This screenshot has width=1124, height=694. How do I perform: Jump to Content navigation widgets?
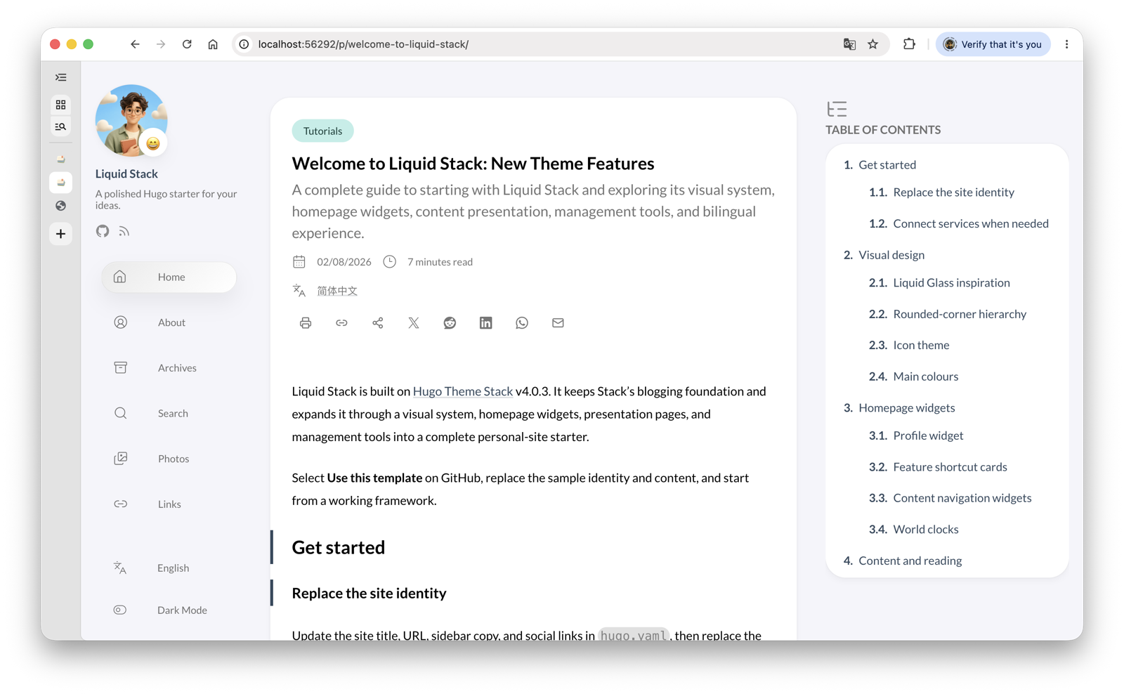(962, 498)
